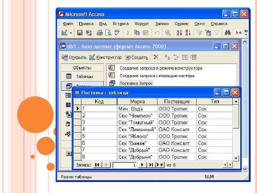The image size is (257, 193).
Task: Click the new record toolbar icon
Action: (x=239, y=33)
